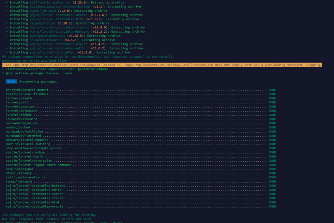Click 'nwidart/laravel-modules' package name

[x=27, y=140]
